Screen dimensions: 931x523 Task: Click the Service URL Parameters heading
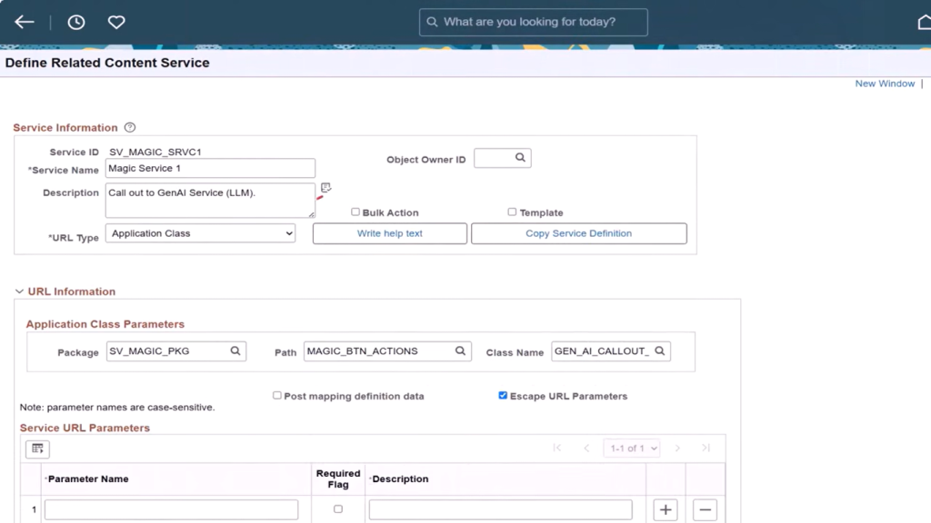coord(85,428)
